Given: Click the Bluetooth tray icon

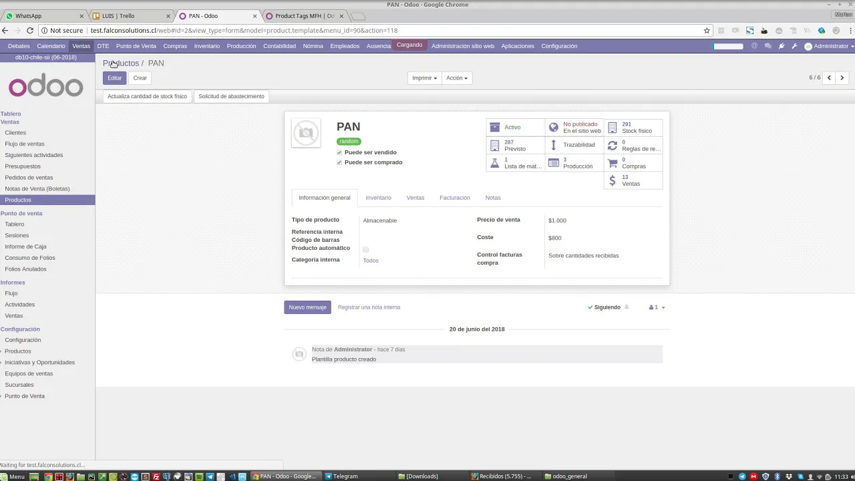Looking at the screenshot, I should point(777,476).
